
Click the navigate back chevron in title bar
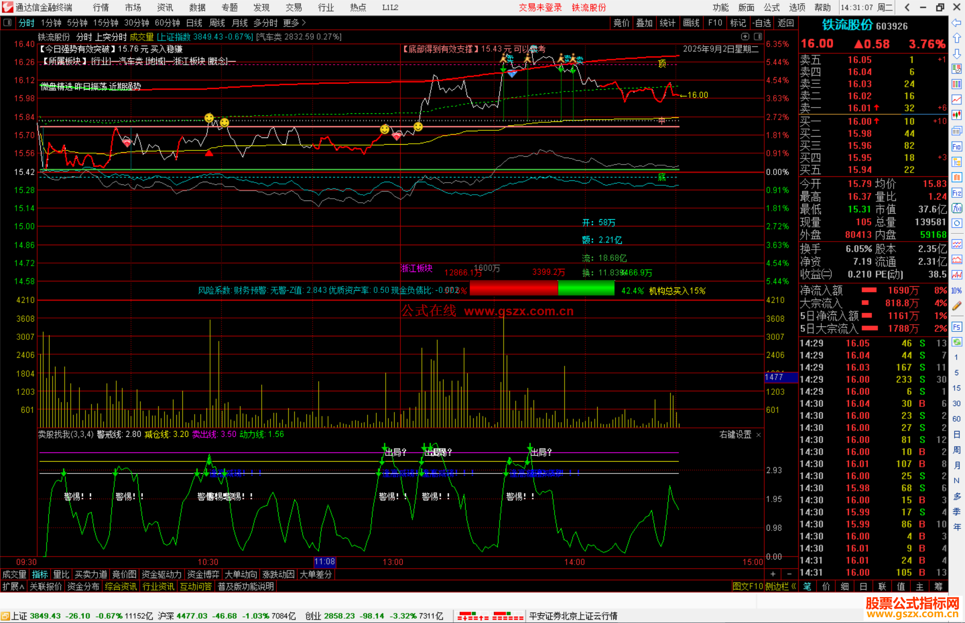pos(907,7)
